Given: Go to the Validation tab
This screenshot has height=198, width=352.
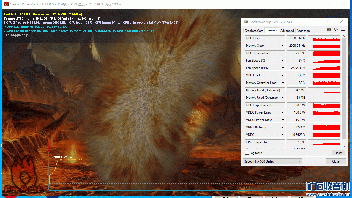Looking at the screenshot, I should point(304,31).
